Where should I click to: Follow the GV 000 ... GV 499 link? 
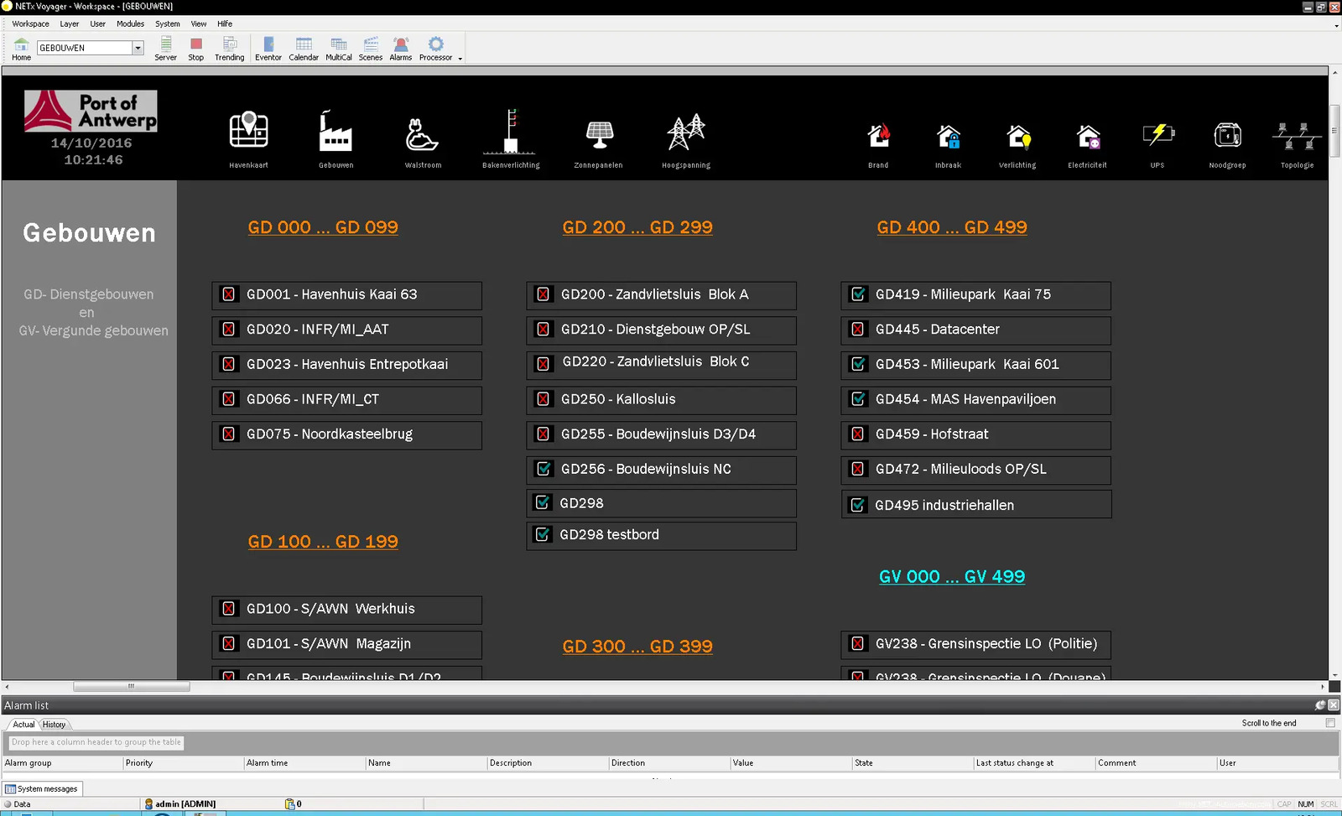click(x=952, y=576)
